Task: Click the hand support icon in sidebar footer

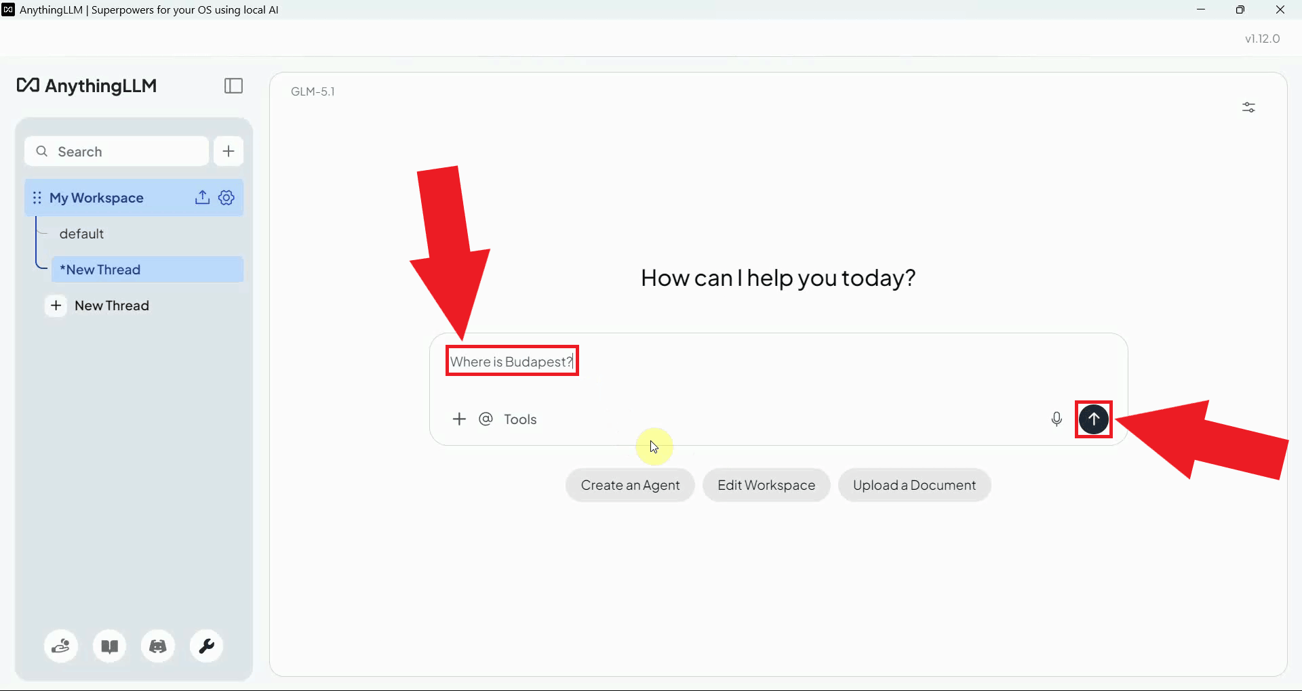Action: (x=61, y=646)
